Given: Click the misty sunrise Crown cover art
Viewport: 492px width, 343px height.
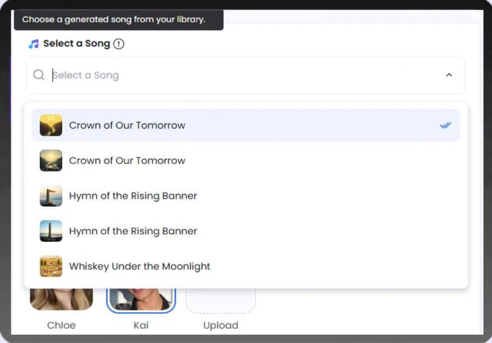Looking at the screenshot, I should pos(51,161).
